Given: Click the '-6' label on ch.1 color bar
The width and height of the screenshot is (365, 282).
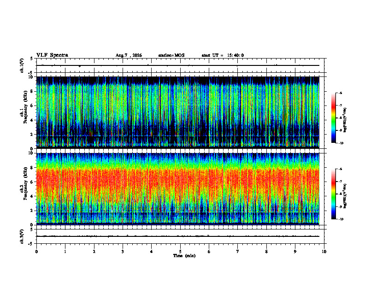Looking at the screenshot, I should click(340, 93).
